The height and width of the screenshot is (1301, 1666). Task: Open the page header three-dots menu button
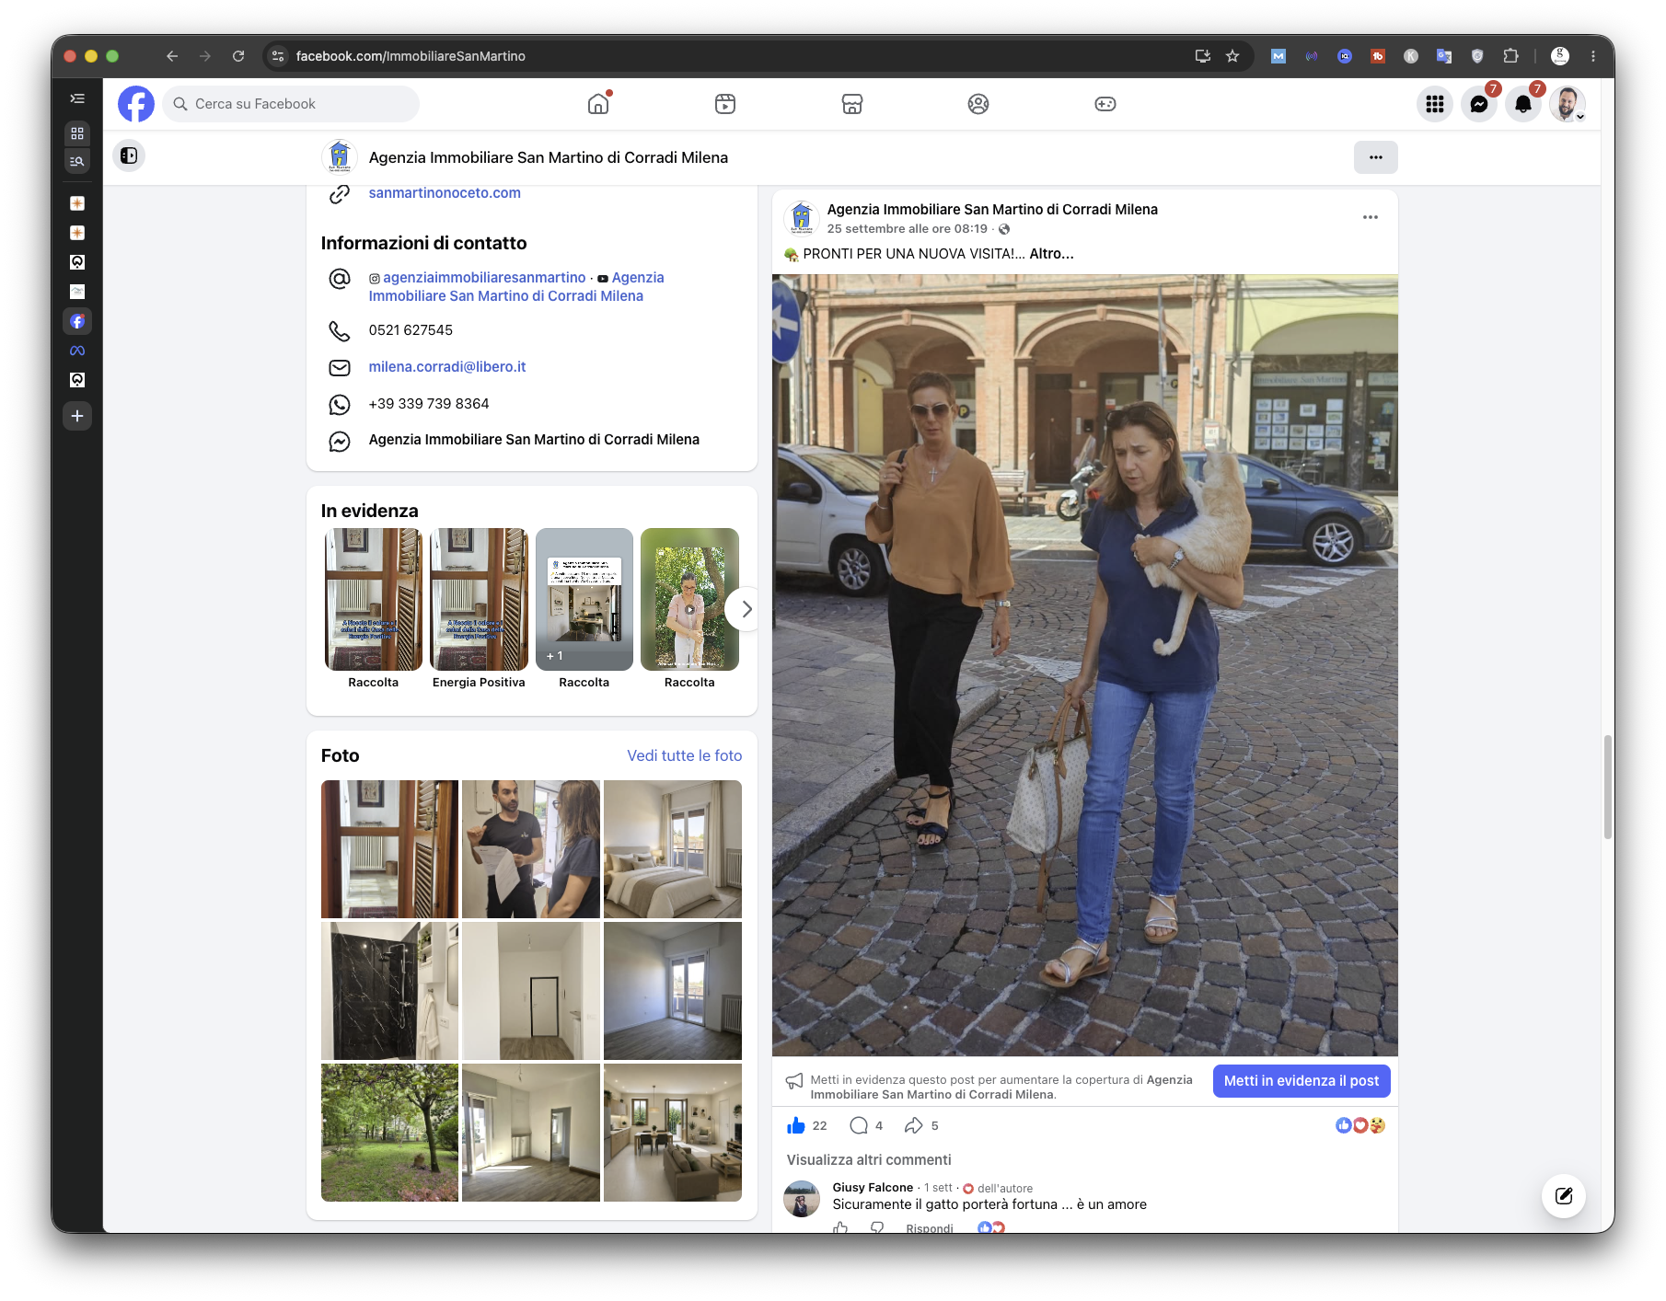[x=1376, y=157]
